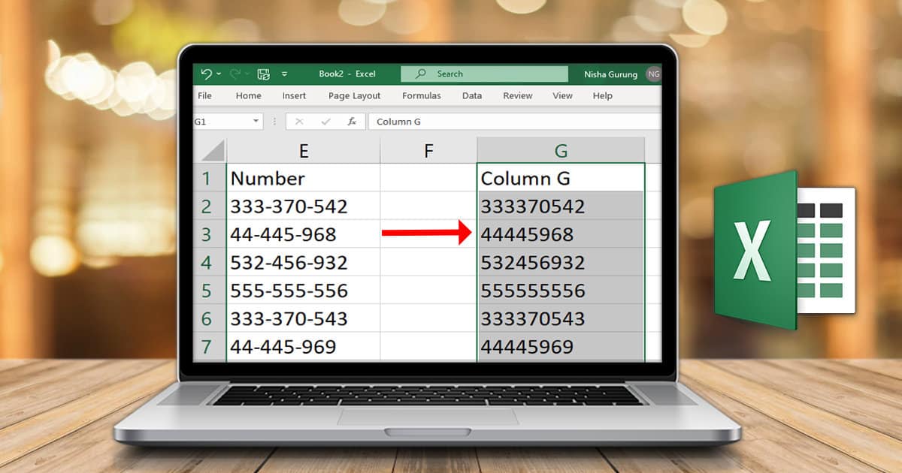Open the Undo dropdown arrow
The width and height of the screenshot is (902, 473).
(x=218, y=73)
